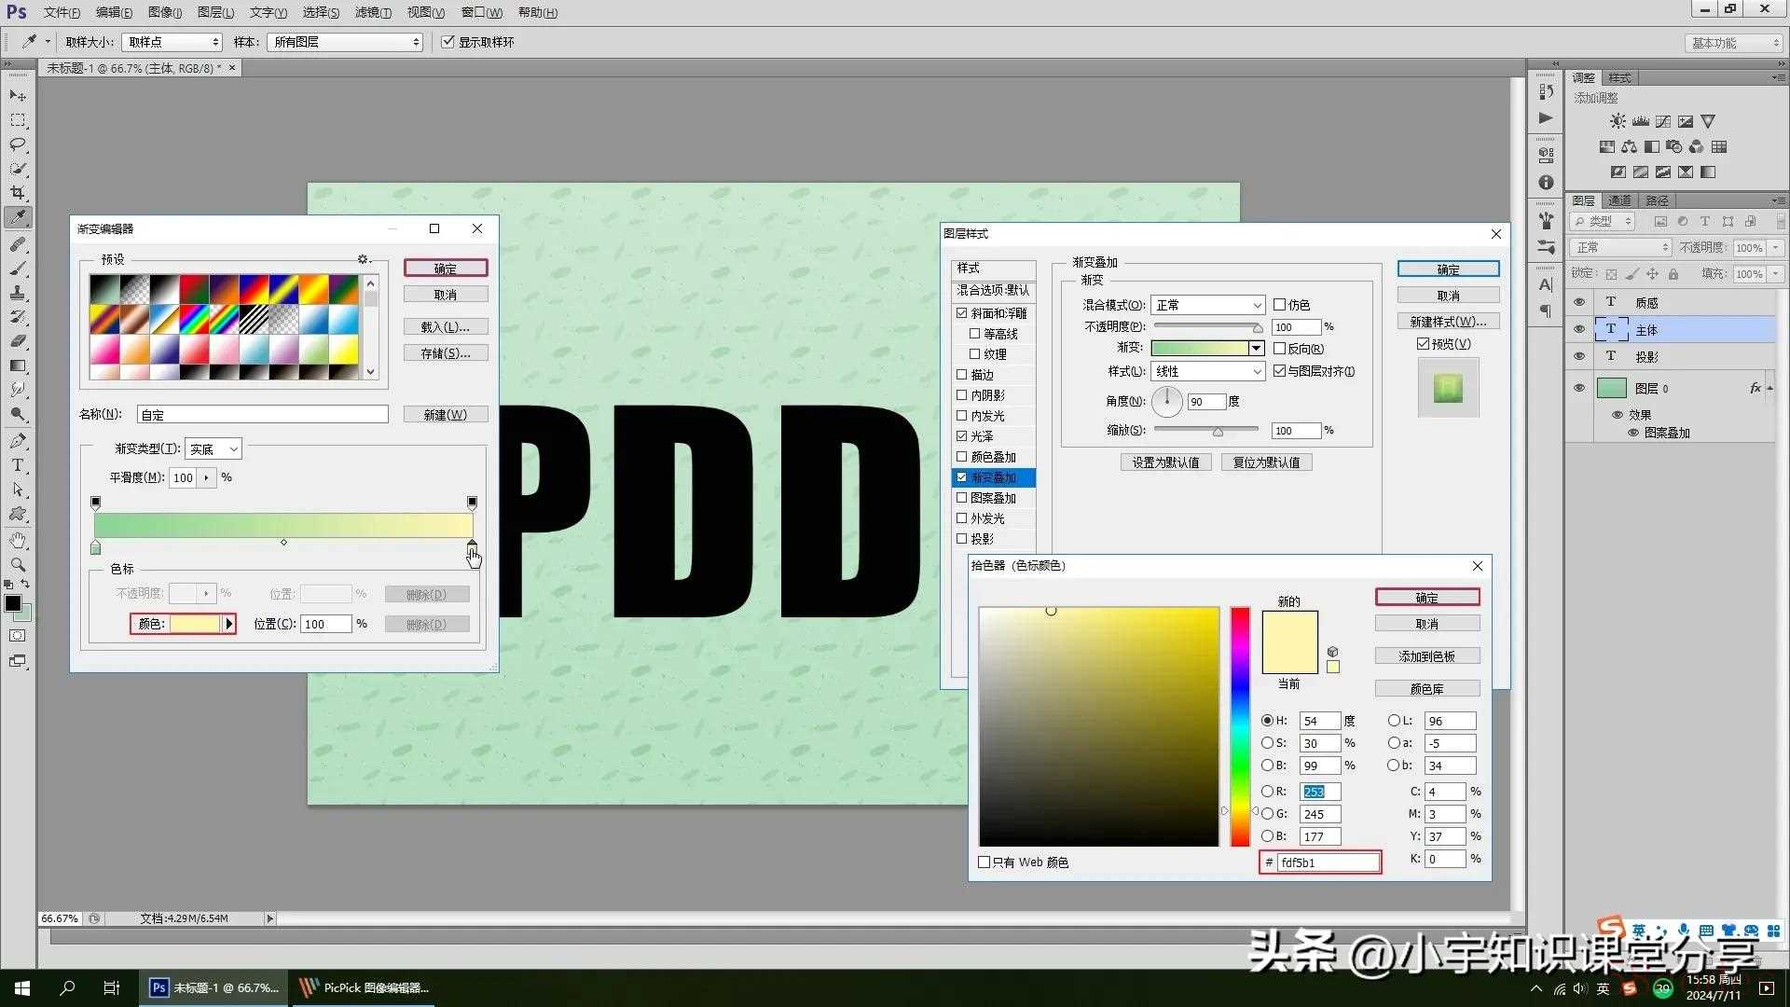This screenshot has height=1007, width=1790.
Task: Click 添加到色板 button
Action: [1426, 656]
